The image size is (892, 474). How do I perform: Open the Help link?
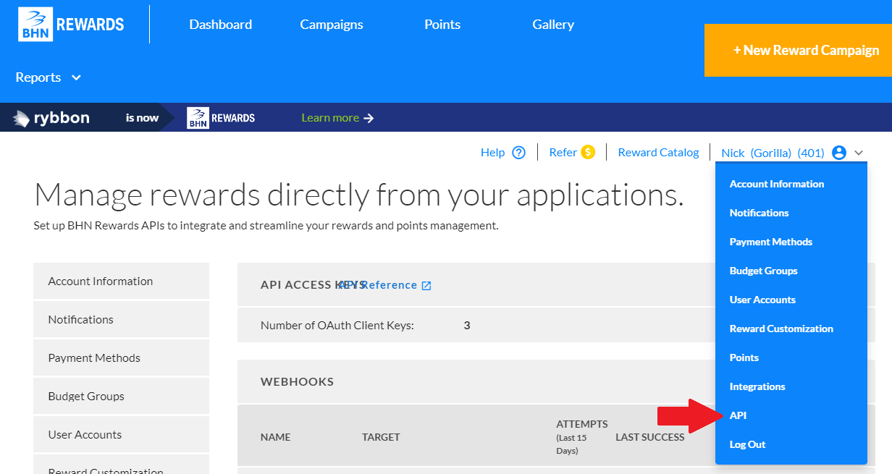point(492,153)
